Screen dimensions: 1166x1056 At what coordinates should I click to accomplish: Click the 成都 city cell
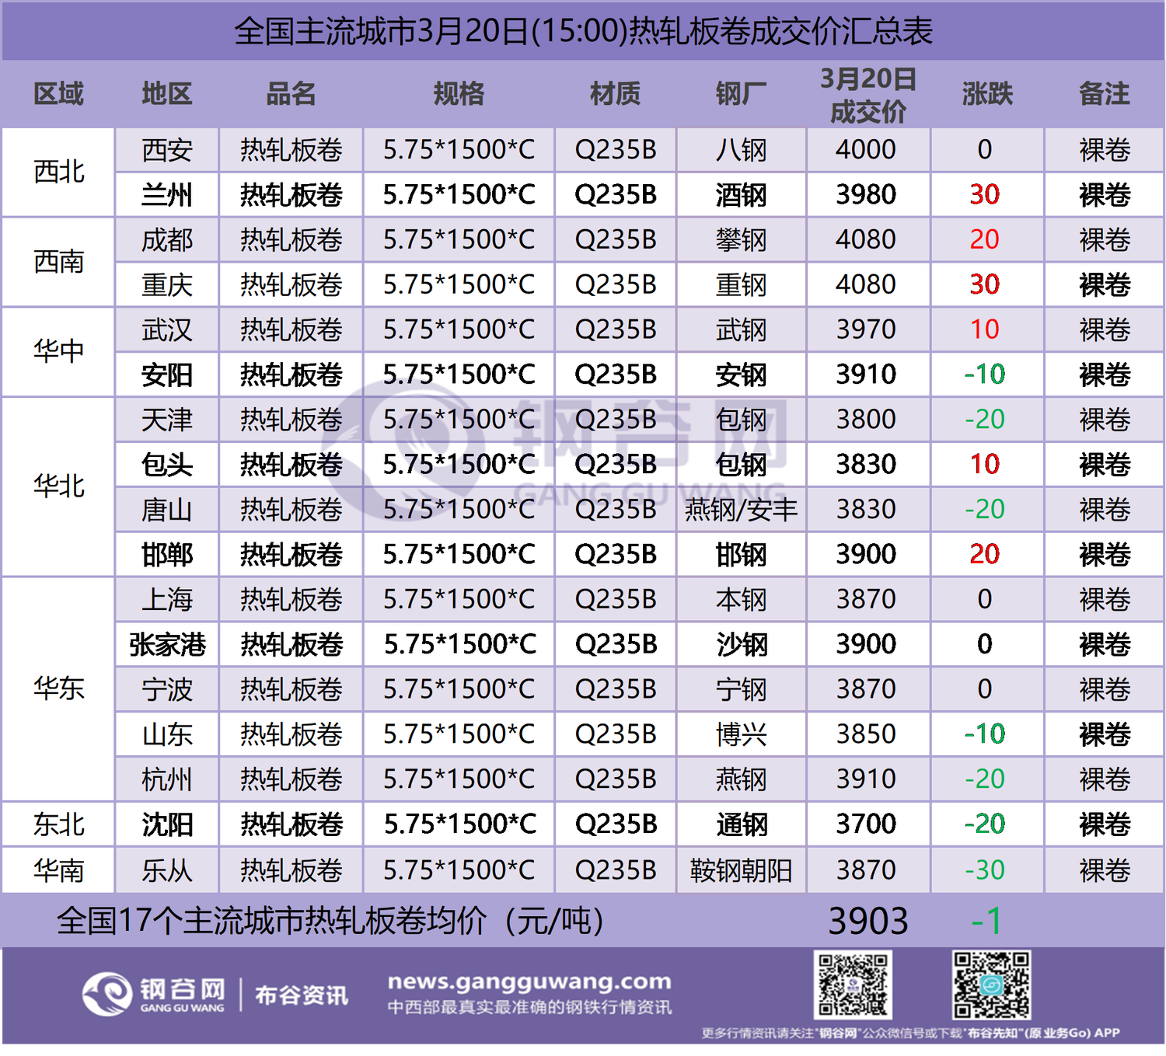point(167,240)
